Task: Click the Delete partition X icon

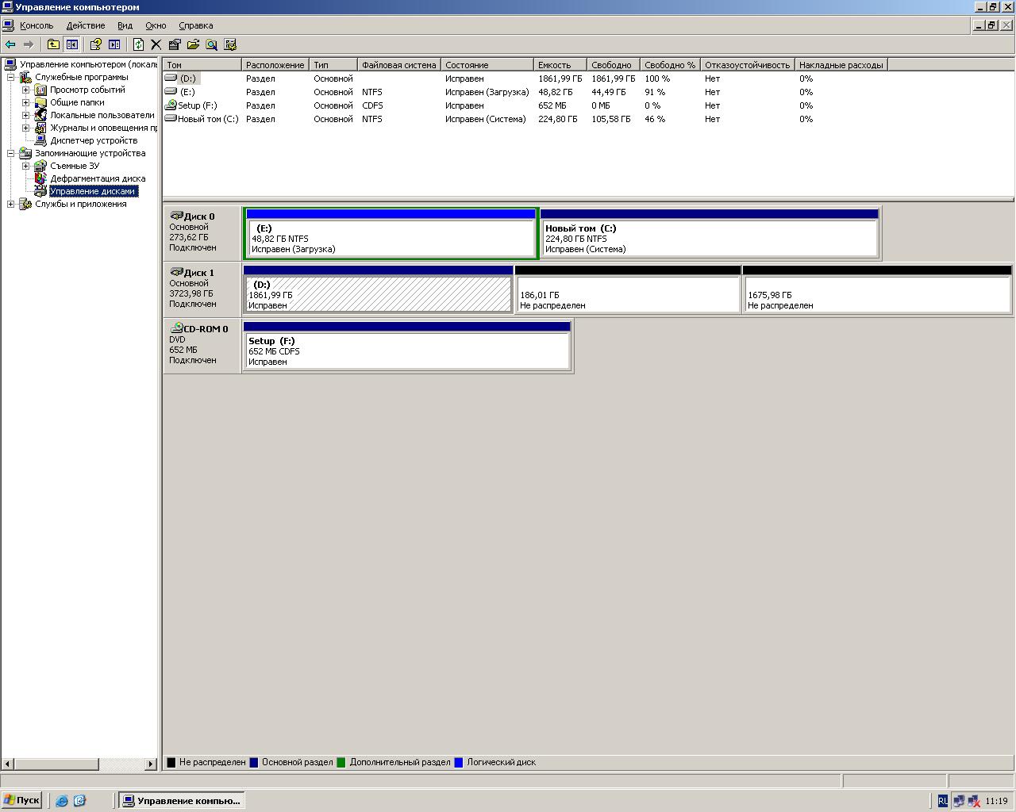Action: (x=156, y=44)
